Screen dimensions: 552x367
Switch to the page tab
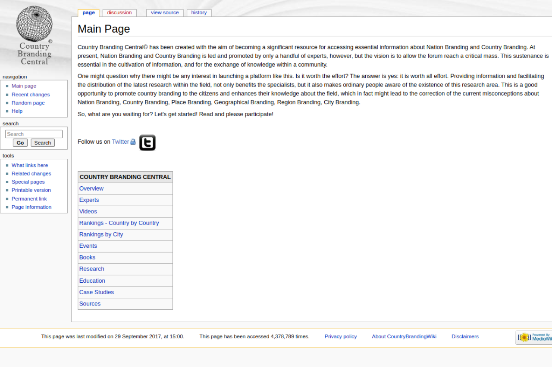(x=88, y=13)
